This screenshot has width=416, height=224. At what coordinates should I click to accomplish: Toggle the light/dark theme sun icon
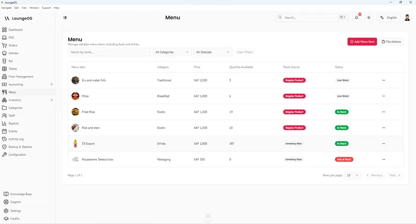coord(369,18)
